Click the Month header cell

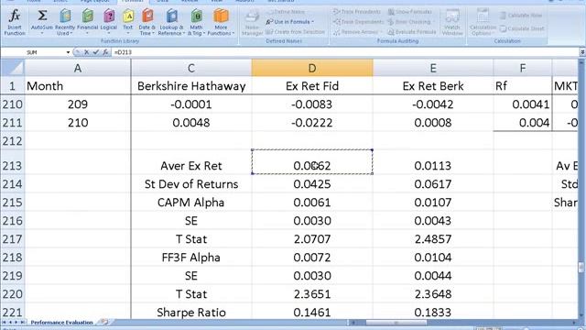[x=78, y=85]
